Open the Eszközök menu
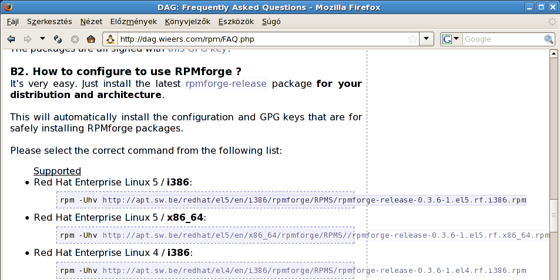 point(236,21)
